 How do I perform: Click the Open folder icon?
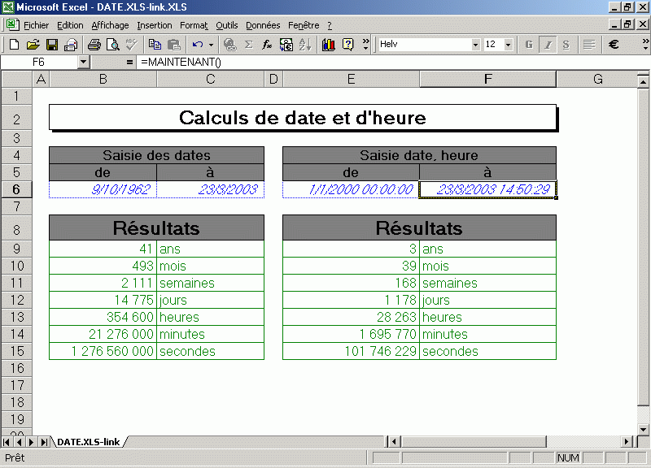click(33, 45)
